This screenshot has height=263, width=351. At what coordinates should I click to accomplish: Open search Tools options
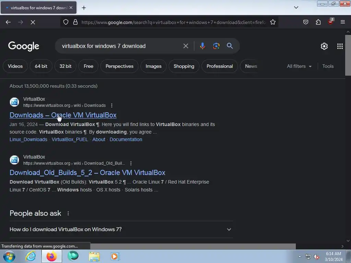[x=328, y=66]
